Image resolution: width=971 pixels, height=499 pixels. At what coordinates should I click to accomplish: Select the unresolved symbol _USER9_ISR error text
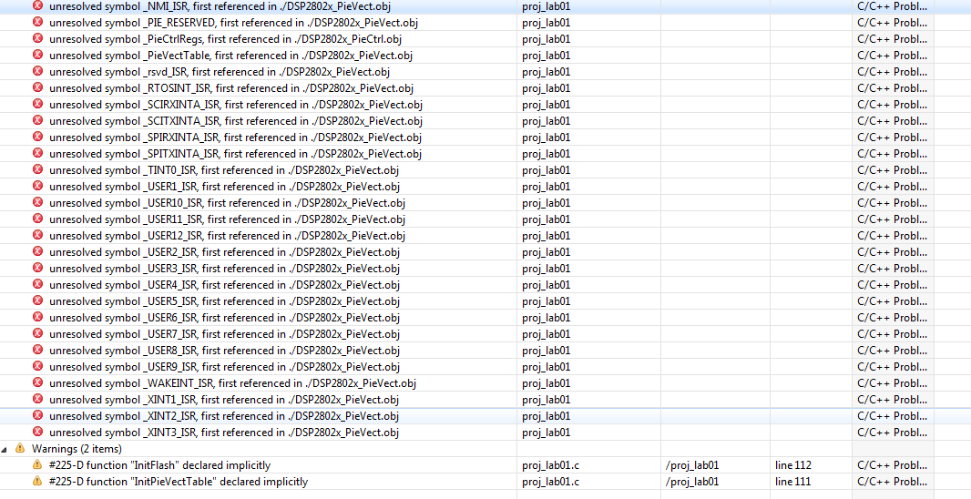(x=224, y=367)
